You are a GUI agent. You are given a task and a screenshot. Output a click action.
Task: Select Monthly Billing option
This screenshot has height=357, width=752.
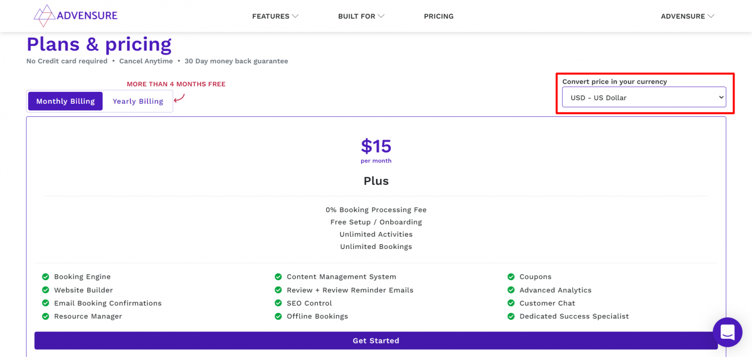[x=66, y=101]
